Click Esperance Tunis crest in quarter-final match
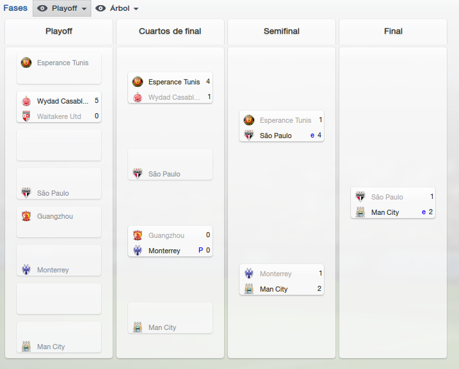This screenshot has width=459, height=369. 138,82
